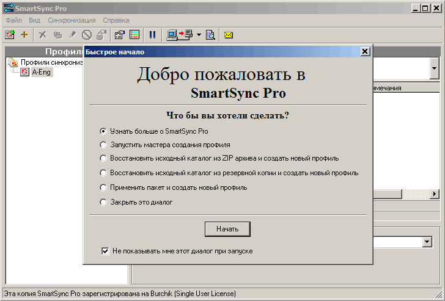Click the preview document magnifier icon
The width and height of the screenshot is (445, 301).
pyautogui.click(x=210, y=35)
